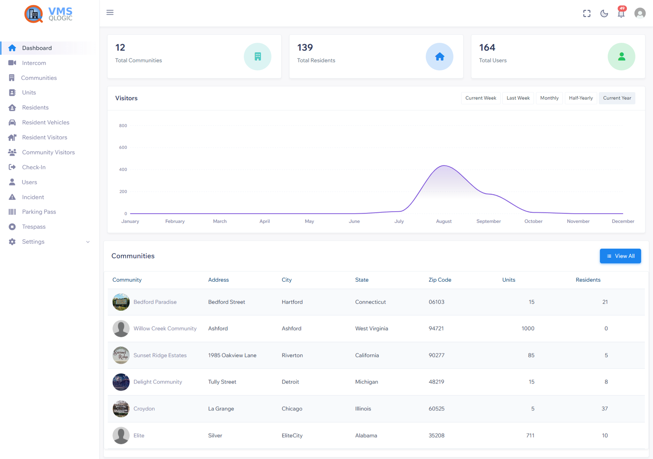The height and width of the screenshot is (459, 653).
Task: Click the View All communities button
Action: pos(620,256)
